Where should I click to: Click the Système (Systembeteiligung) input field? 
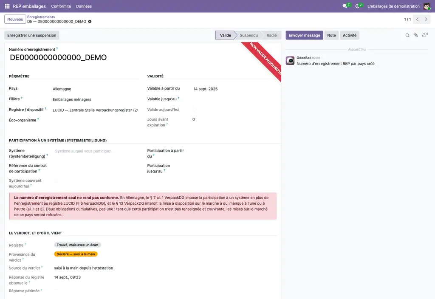(96, 151)
